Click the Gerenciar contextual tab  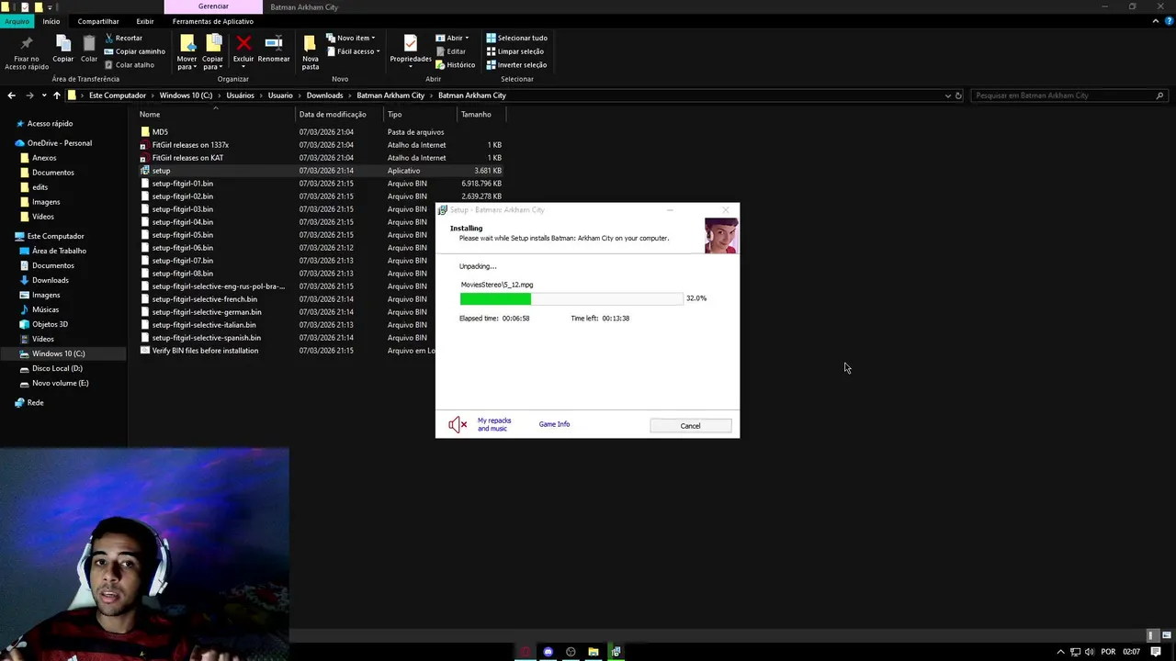click(213, 6)
